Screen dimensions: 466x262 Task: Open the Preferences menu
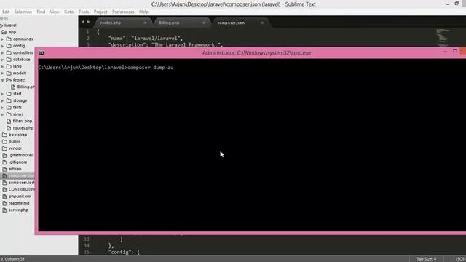click(123, 12)
